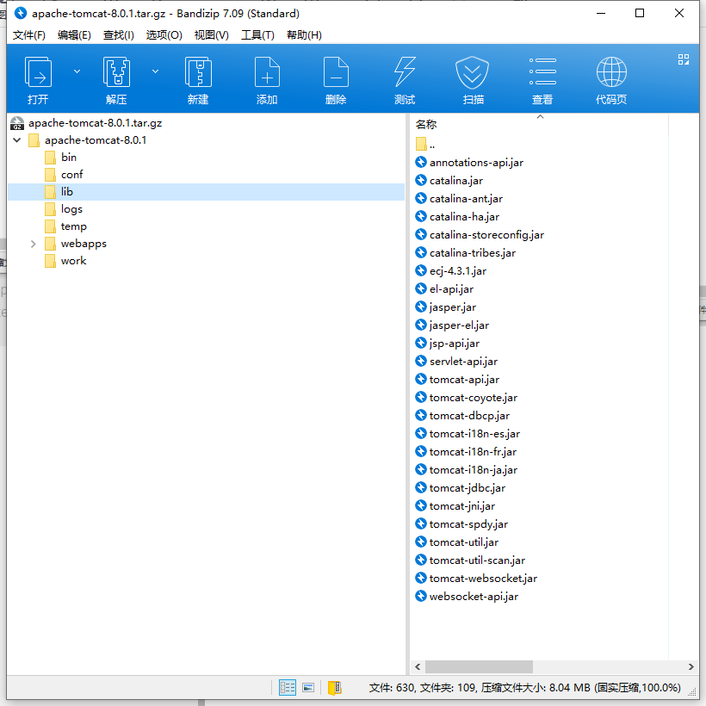
Task: Select tomcat-api.jar file icon
Action: click(x=420, y=379)
